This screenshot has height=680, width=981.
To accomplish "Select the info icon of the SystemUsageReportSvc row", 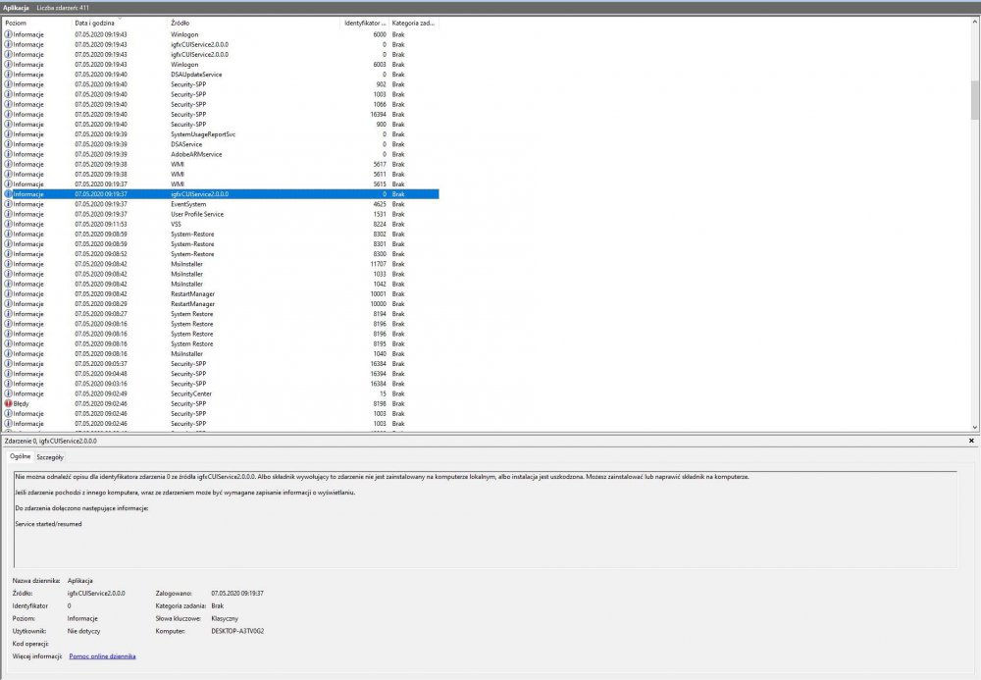I will [8, 133].
